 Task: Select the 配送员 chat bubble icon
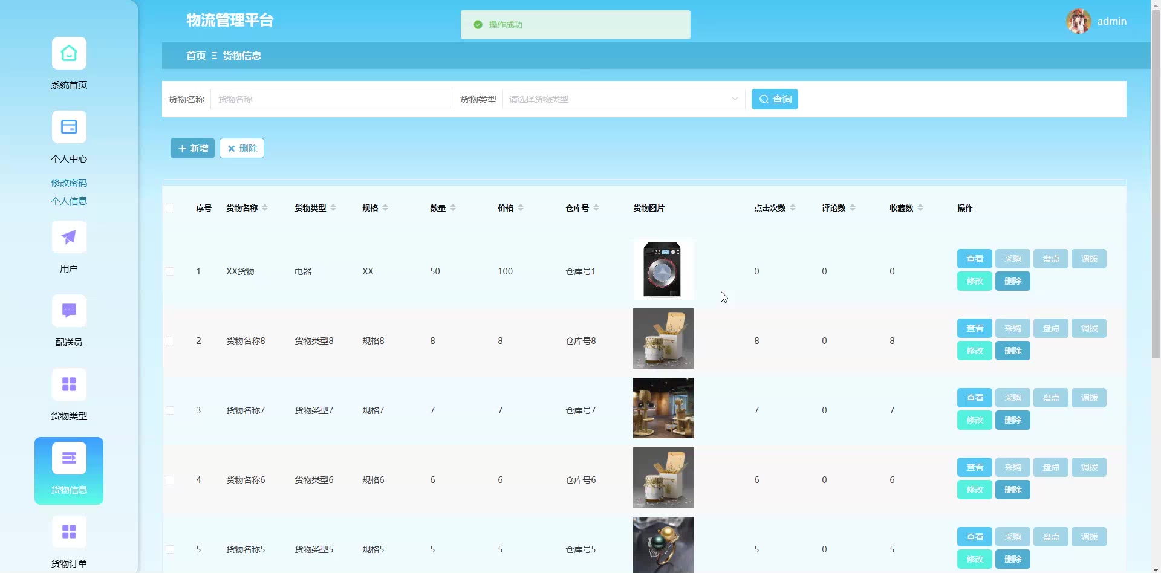pos(69,311)
